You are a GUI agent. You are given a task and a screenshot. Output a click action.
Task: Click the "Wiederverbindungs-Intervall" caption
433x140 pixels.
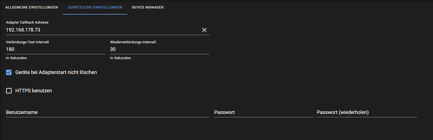click(133, 42)
